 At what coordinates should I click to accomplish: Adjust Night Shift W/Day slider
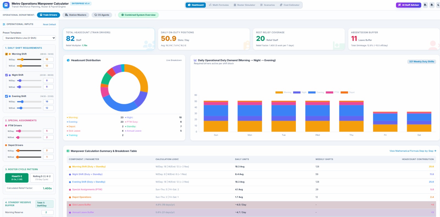[29, 81]
